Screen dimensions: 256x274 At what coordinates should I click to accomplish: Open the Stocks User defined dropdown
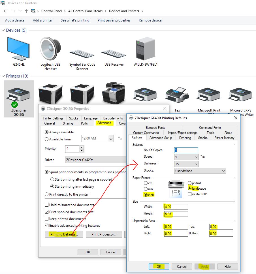[x=200, y=171]
